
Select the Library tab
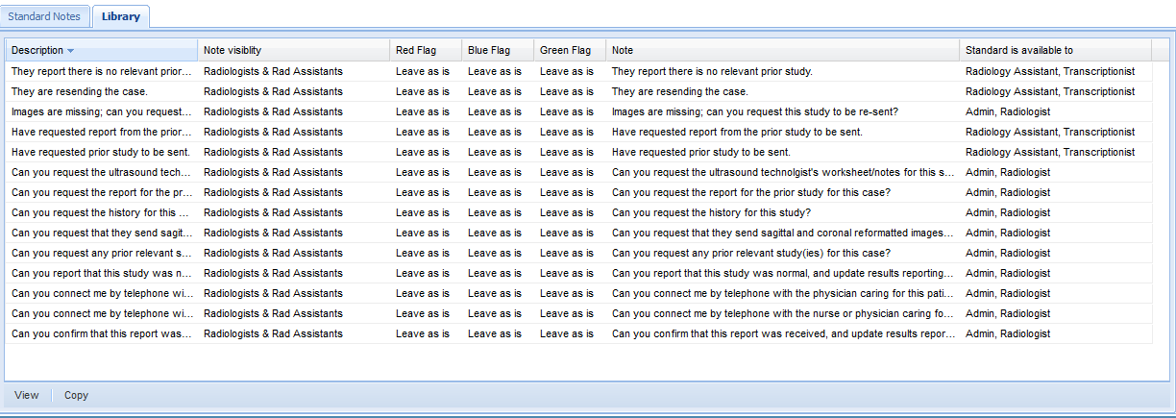click(121, 16)
